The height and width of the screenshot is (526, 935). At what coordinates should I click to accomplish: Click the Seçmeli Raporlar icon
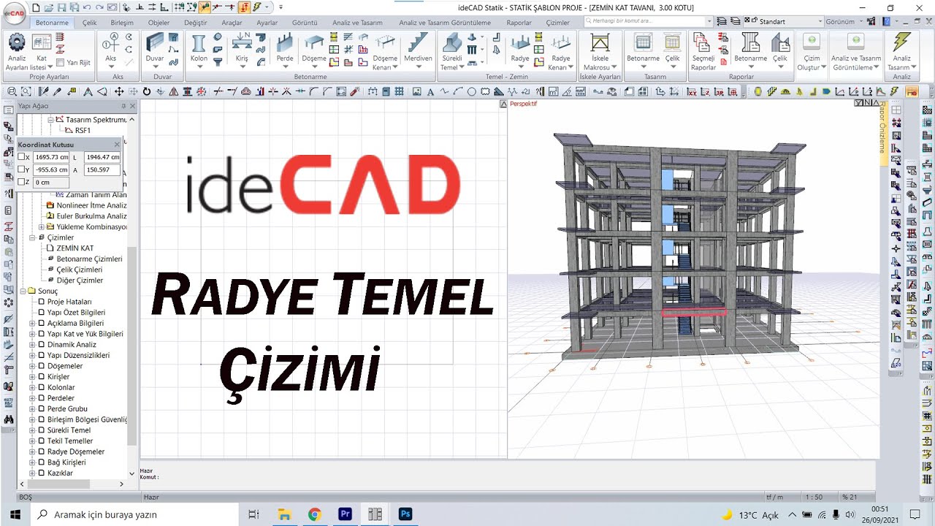pos(703,42)
